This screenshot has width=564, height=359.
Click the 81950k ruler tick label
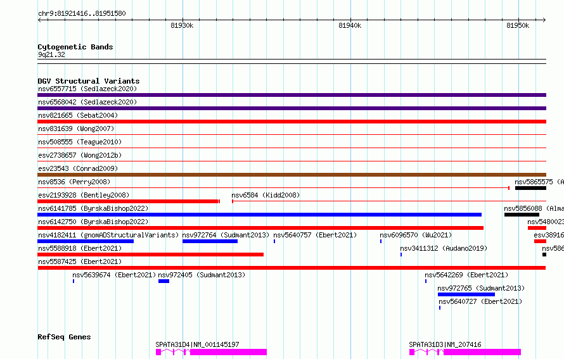click(x=518, y=25)
